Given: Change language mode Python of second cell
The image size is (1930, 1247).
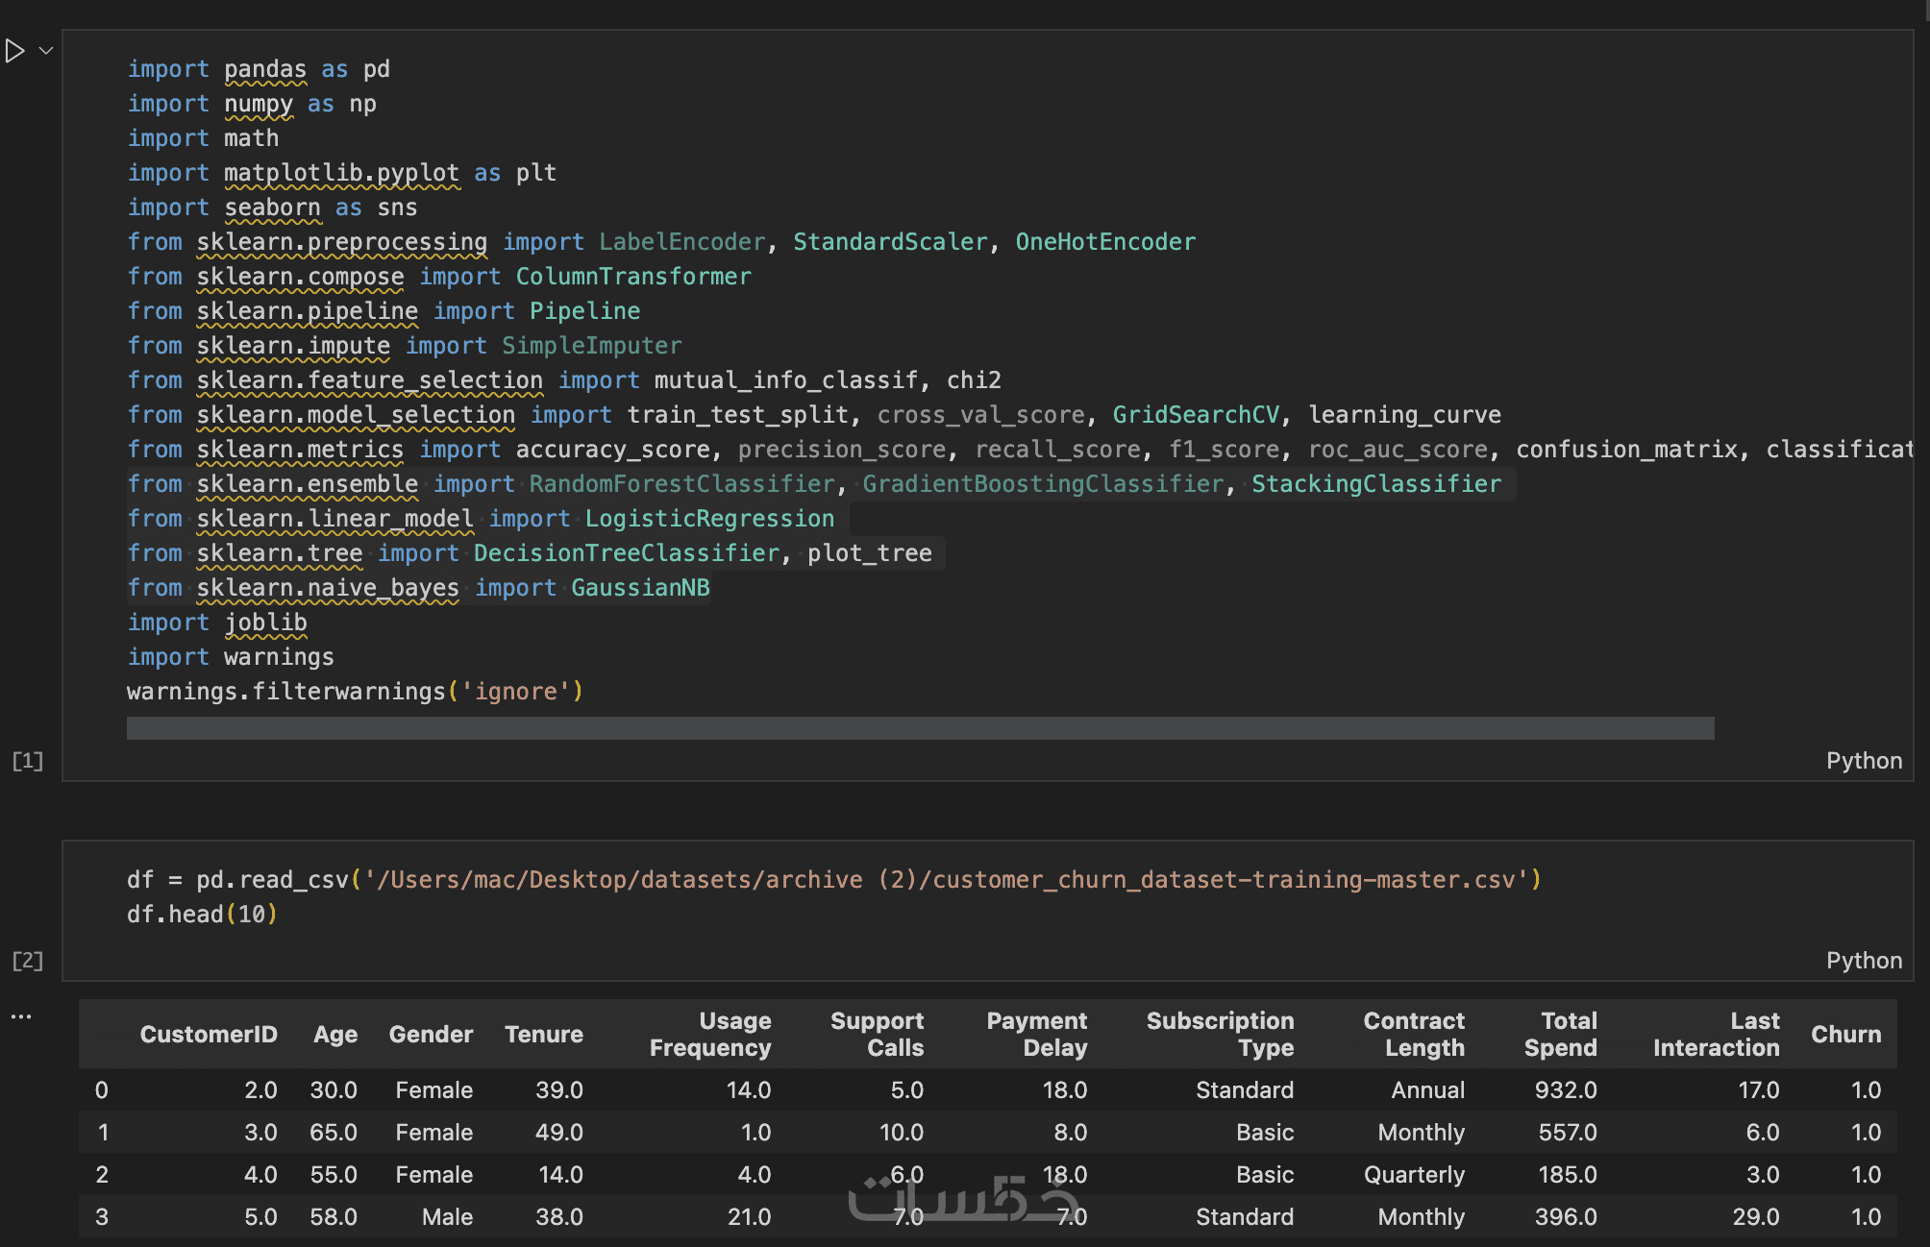Looking at the screenshot, I should 1864,961.
